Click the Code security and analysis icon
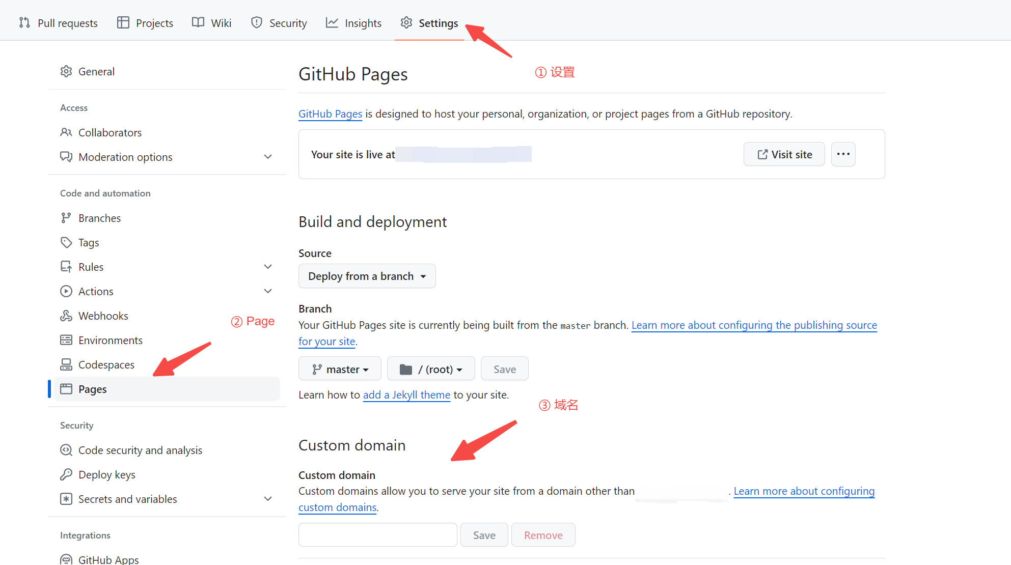The height and width of the screenshot is (565, 1011). pos(66,450)
